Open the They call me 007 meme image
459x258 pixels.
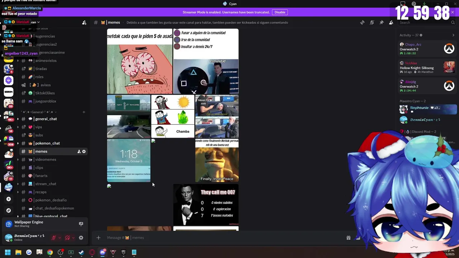pyautogui.click(x=206, y=205)
